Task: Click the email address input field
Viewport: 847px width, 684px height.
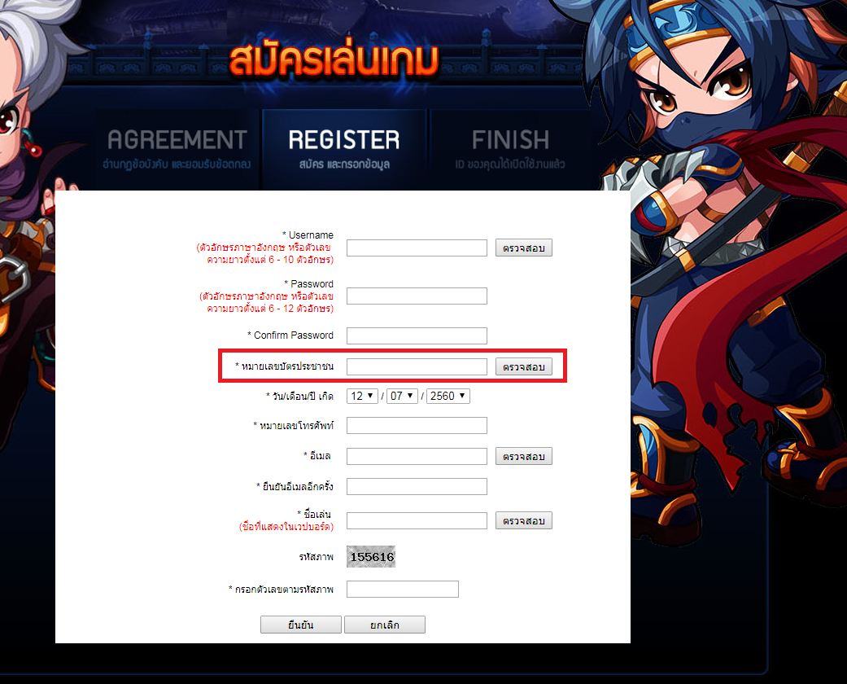Action: pyautogui.click(x=417, y=456)
